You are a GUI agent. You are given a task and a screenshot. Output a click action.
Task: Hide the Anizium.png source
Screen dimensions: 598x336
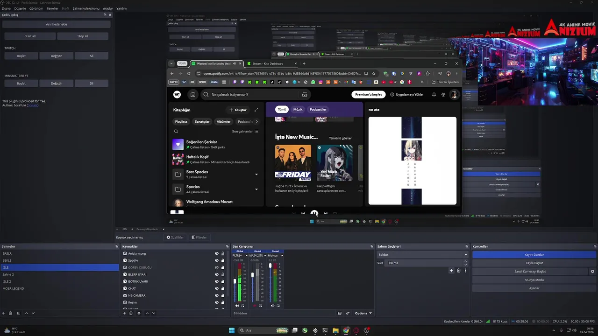216,253
